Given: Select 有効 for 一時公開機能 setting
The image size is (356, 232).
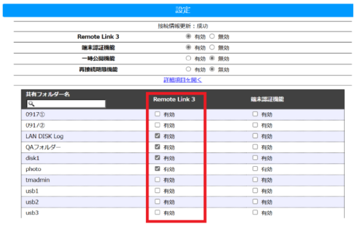Looking at the screenshot, I should [188, 58].
